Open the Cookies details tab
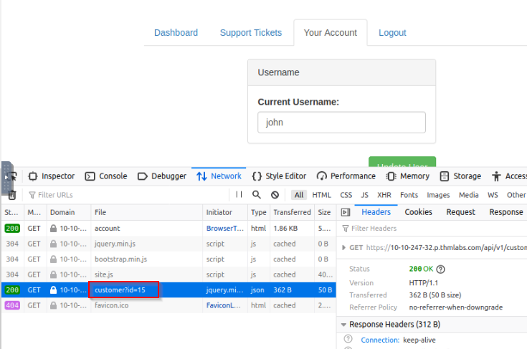Viewport: 527px width, 349px height. coord(418,212)
